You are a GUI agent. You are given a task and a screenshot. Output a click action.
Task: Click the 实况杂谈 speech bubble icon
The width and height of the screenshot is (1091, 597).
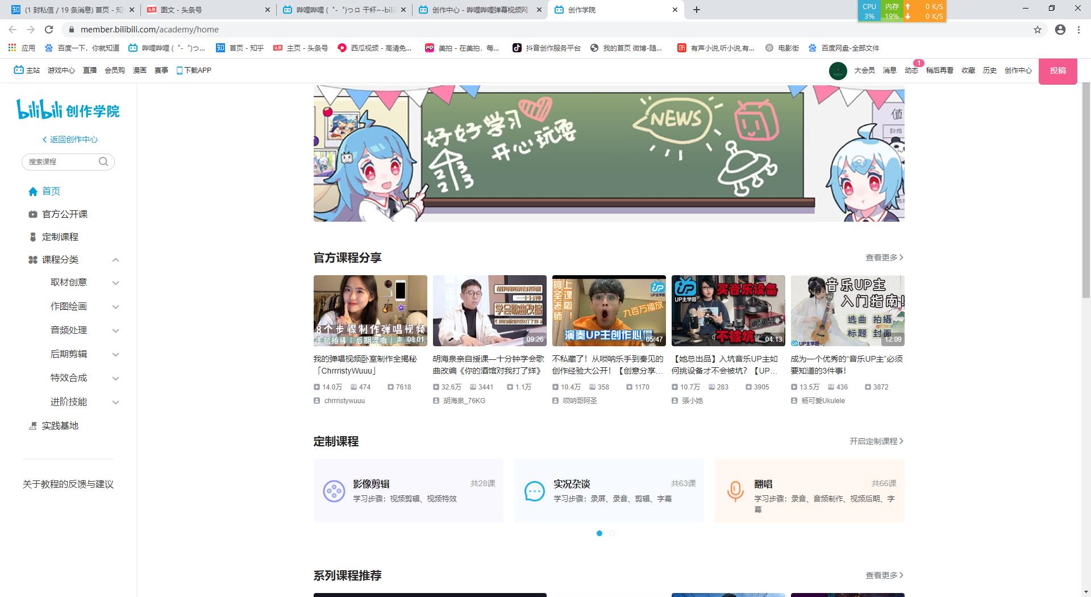tap(534, 491)
